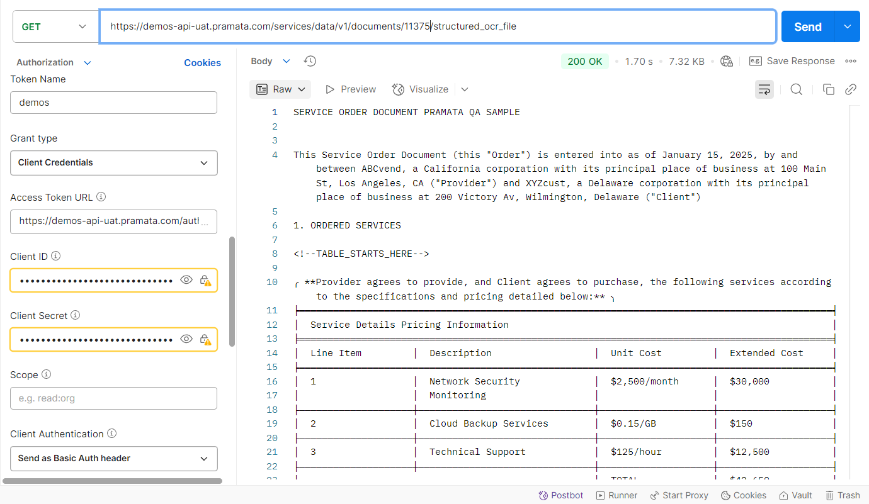The image size is (869, 504).
Task: Click the Client ID masked input
Action: coord(96,281)
